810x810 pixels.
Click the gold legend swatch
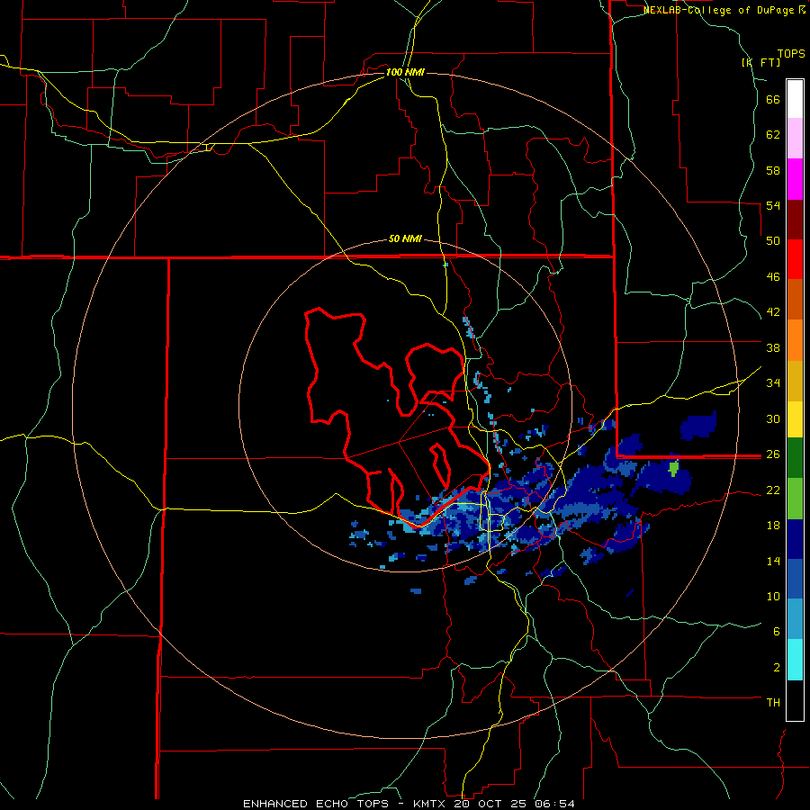[795, 381]
